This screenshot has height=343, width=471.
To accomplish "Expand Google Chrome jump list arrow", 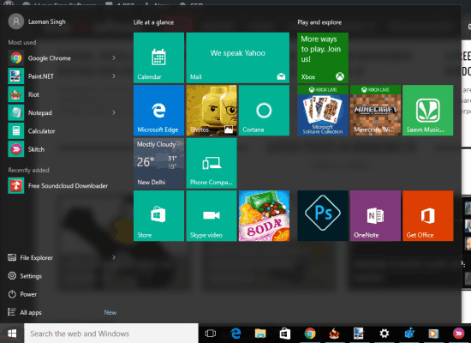I will point(114,57).
